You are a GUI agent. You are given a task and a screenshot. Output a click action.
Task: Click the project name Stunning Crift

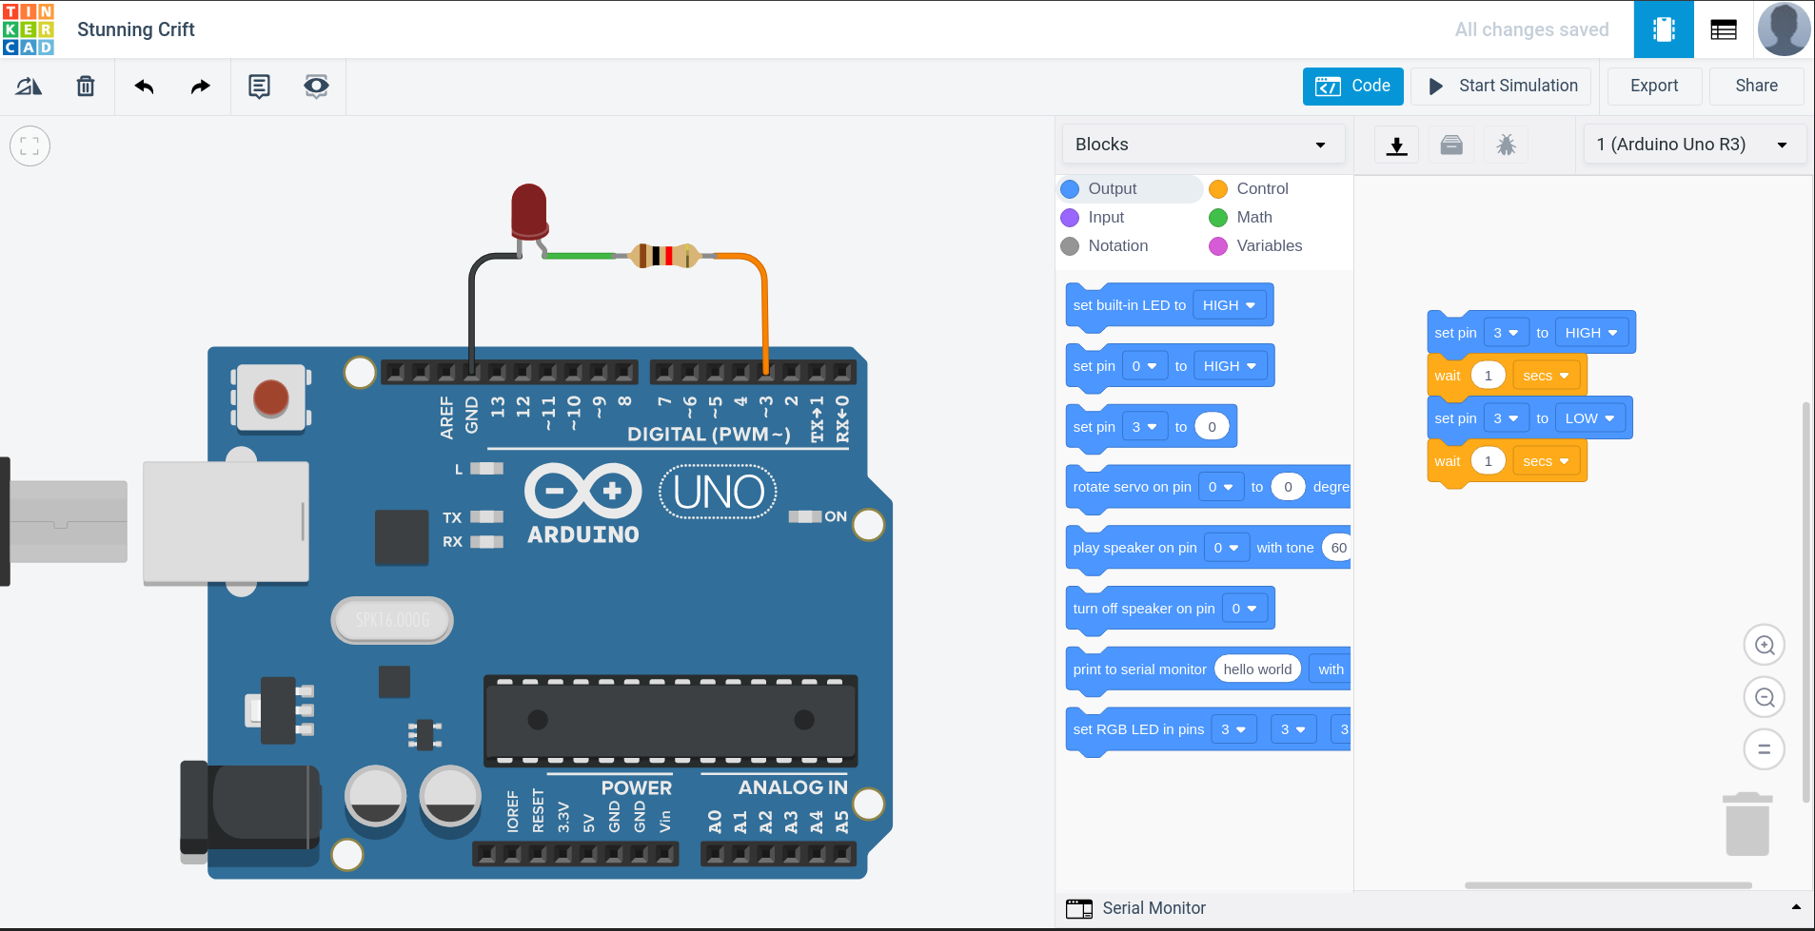[136, 29]
